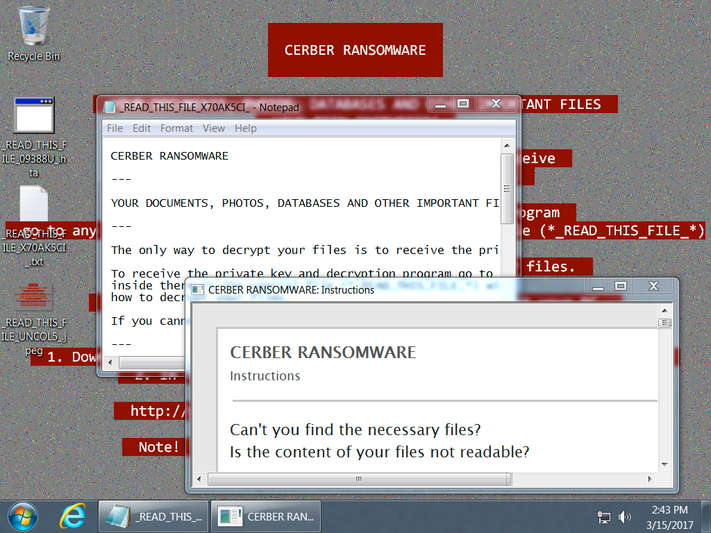
Task: Click the Instructions window horizontal scrollbar thumb
Action: 359,479
